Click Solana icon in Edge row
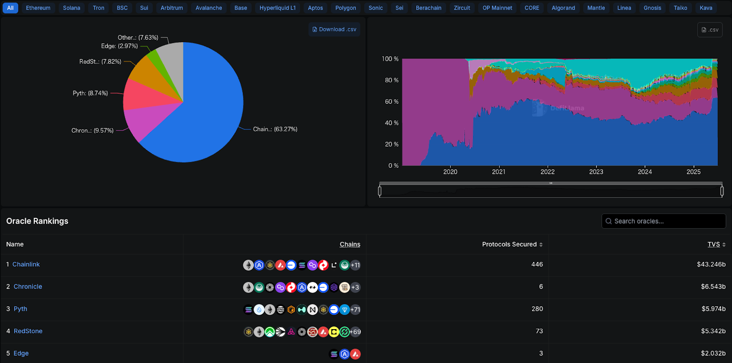The image size is (732, 363). [x=334, y=354]
